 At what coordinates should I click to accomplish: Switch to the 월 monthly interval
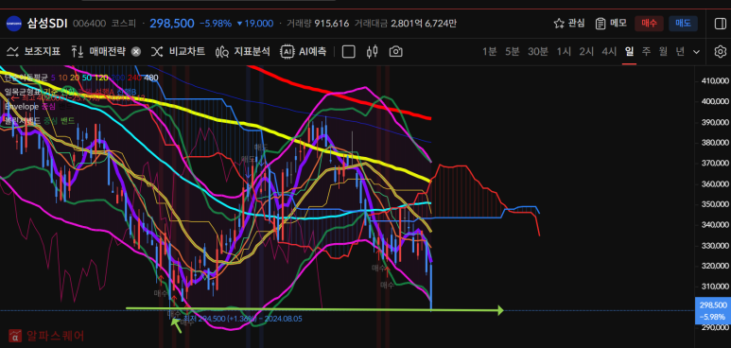663,51
